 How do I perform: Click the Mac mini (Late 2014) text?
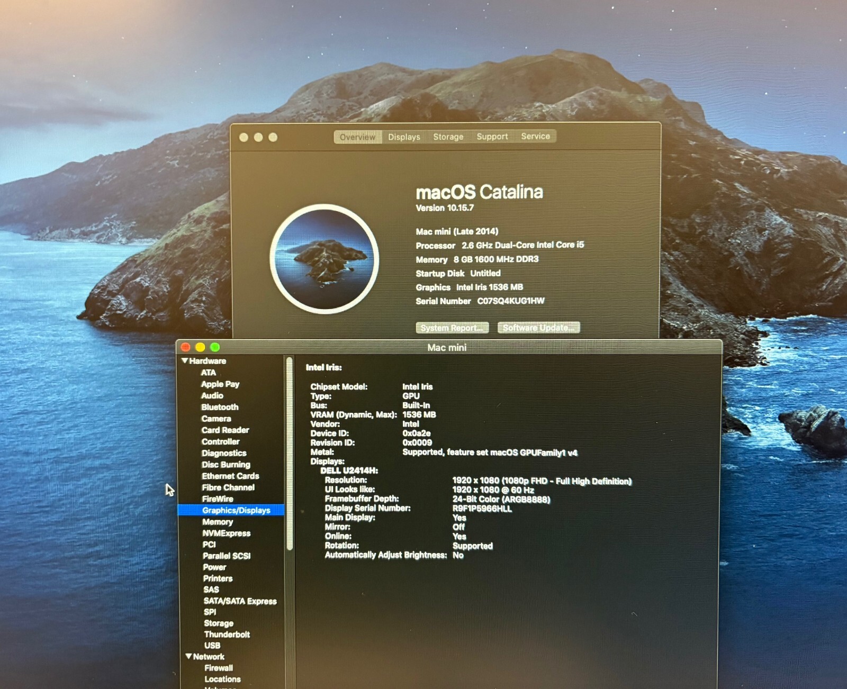coord(457,231)
